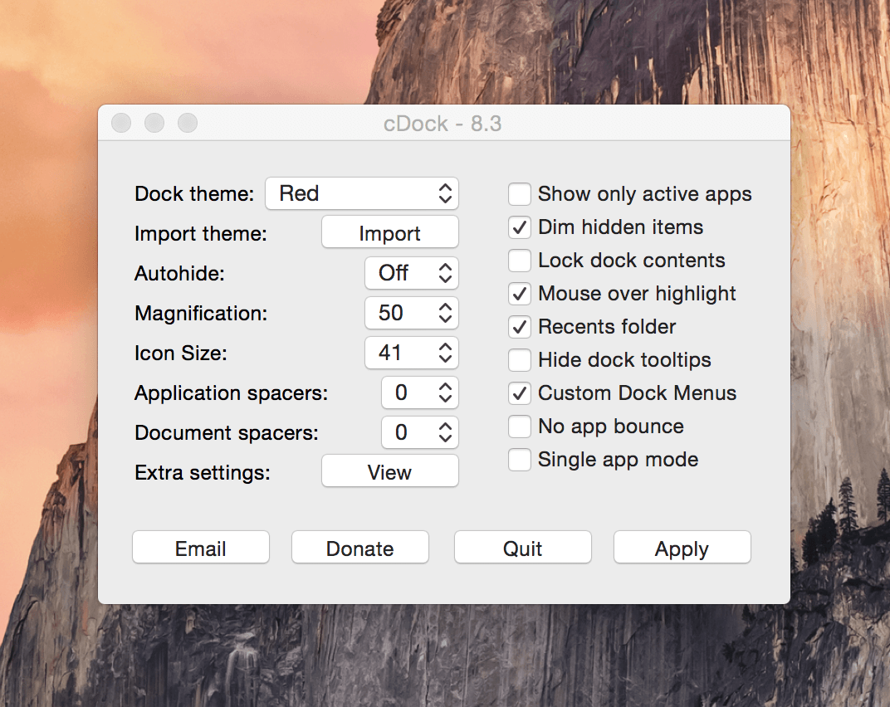Viewport: 890px width, 707px height.
Task: Apply the dock settings
Action: pos(682,549)
